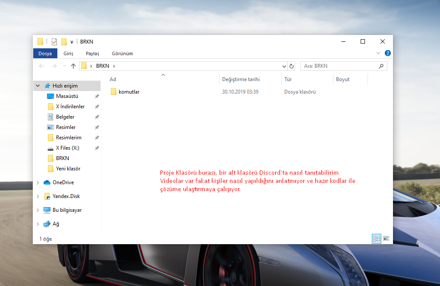Image resolution: width=440 pixels, height=286 pixels.
Task: Refresh the BRKN folder view
Action: [x=292, y=66]
